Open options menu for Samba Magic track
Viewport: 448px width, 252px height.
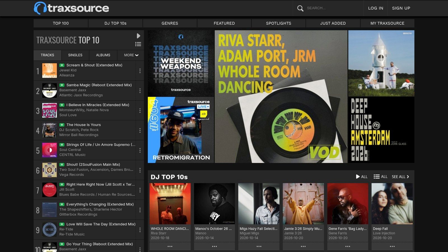pyautogui.click(x=140, y=91)
